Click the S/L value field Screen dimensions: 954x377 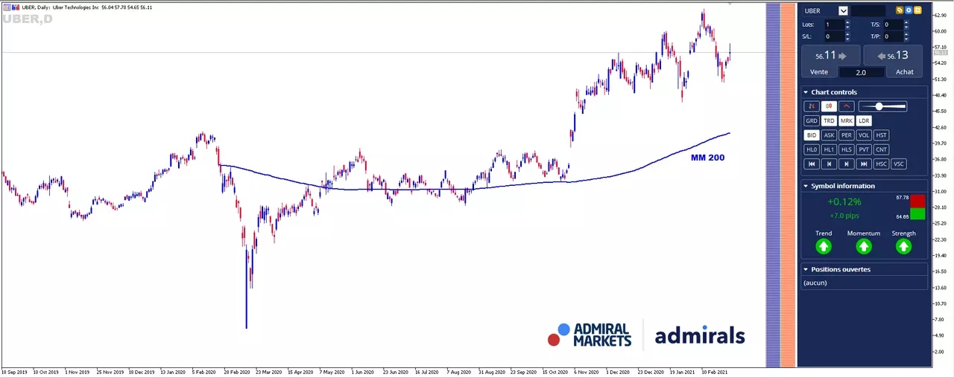pyautogui.click(x=834, y=36)
